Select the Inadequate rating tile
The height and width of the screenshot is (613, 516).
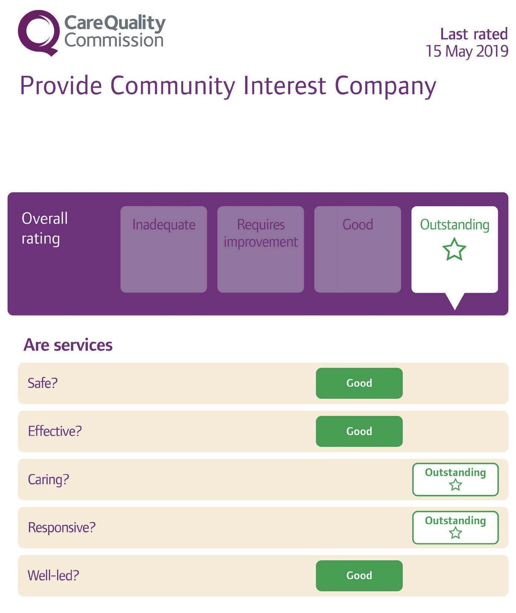click(x=163, y=249)
